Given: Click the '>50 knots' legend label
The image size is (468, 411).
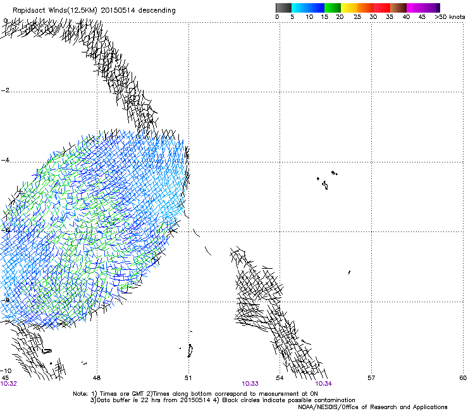Looking at the screenshot, I should 450,17.
